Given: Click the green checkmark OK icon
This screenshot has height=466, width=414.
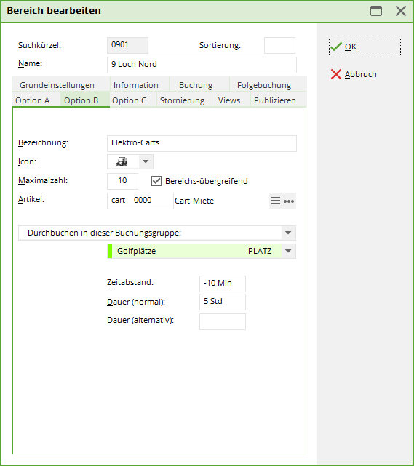Looking at the screenshot, I should click(336, 47).
